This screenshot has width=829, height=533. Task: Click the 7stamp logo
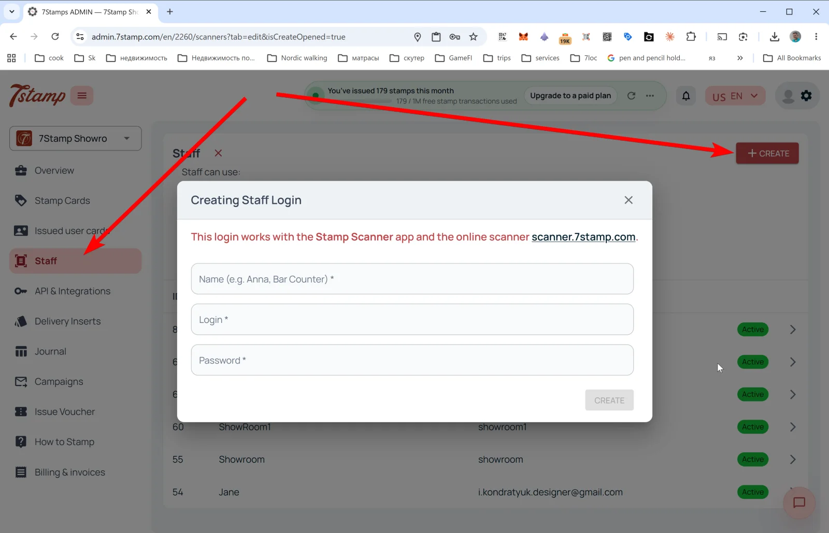click(x=37, y=96)
